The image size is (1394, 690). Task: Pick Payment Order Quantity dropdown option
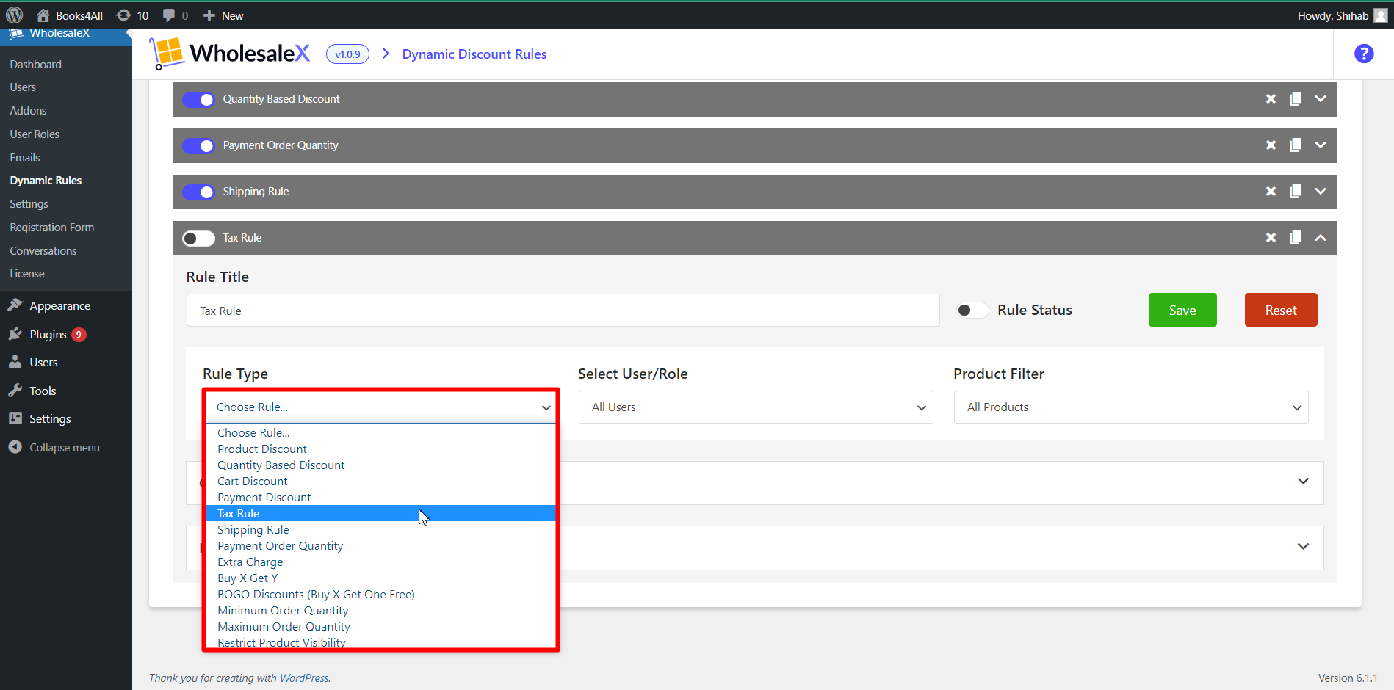tap(380, 546)
